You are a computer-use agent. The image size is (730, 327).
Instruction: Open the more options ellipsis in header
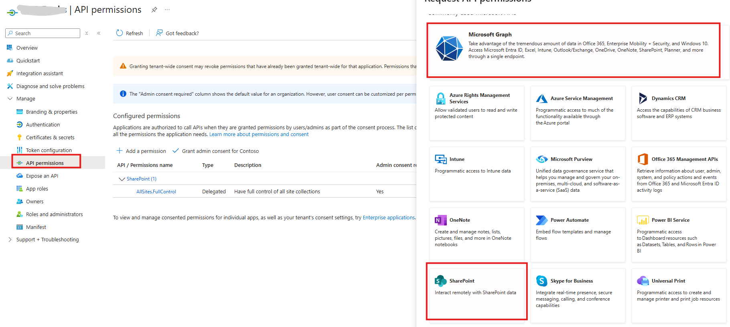(167, 10)
